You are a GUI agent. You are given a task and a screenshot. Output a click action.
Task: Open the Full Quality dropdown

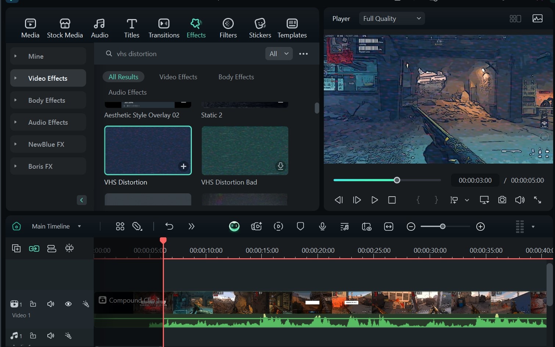click(392, 18)
